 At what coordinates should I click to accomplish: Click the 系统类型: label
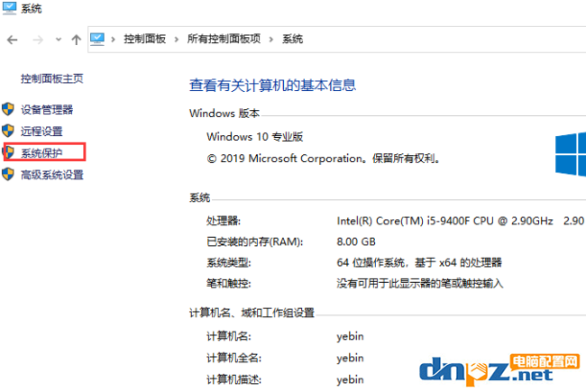(x=229, y=263)
